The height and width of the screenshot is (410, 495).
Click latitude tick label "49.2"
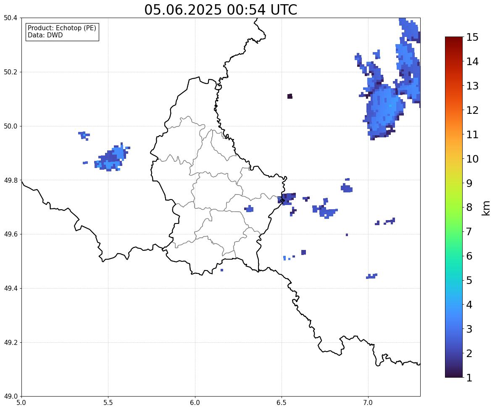11,342
